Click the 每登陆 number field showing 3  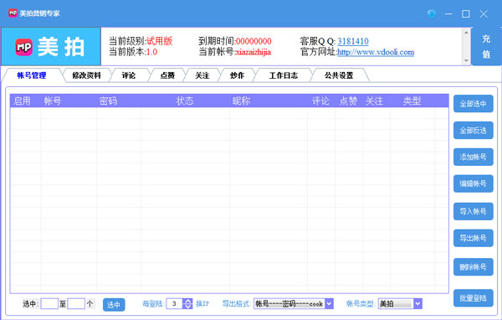click(175, 303)
